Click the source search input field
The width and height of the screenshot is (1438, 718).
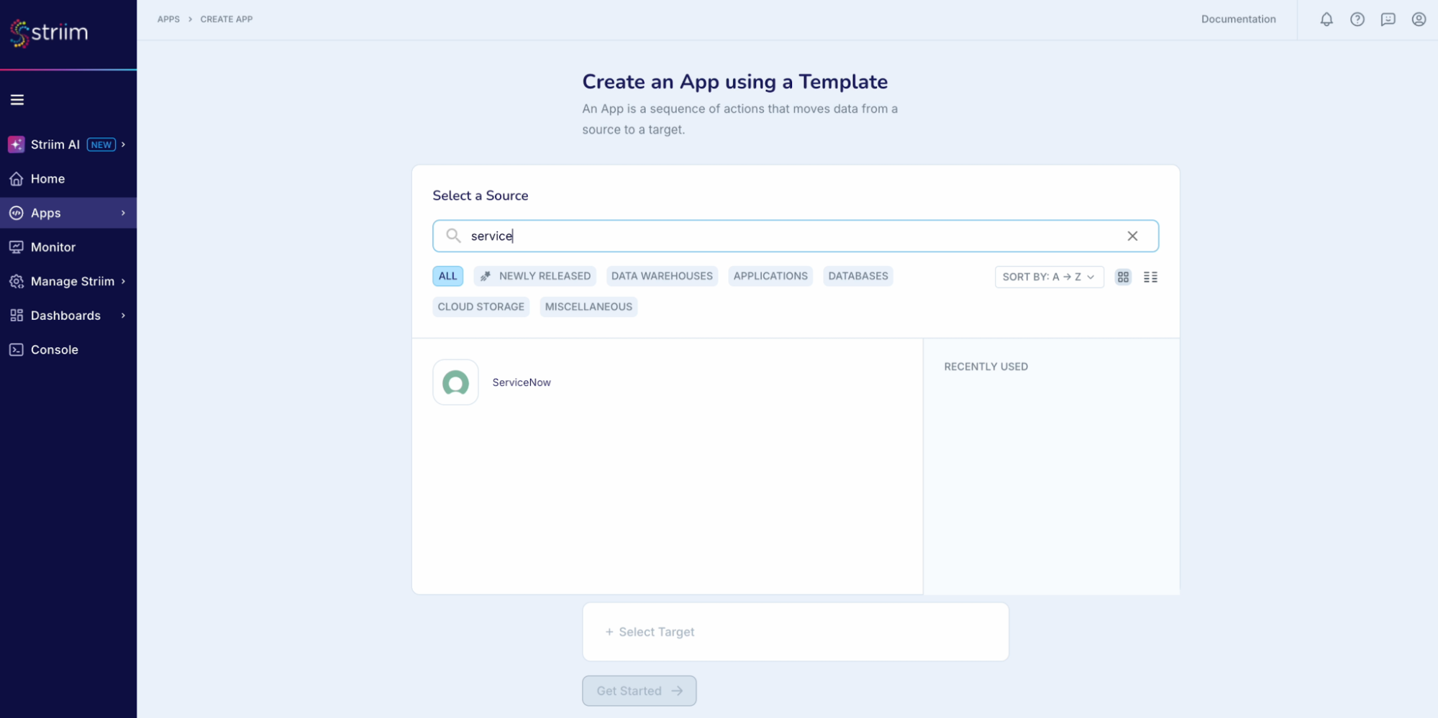[795, 236]
